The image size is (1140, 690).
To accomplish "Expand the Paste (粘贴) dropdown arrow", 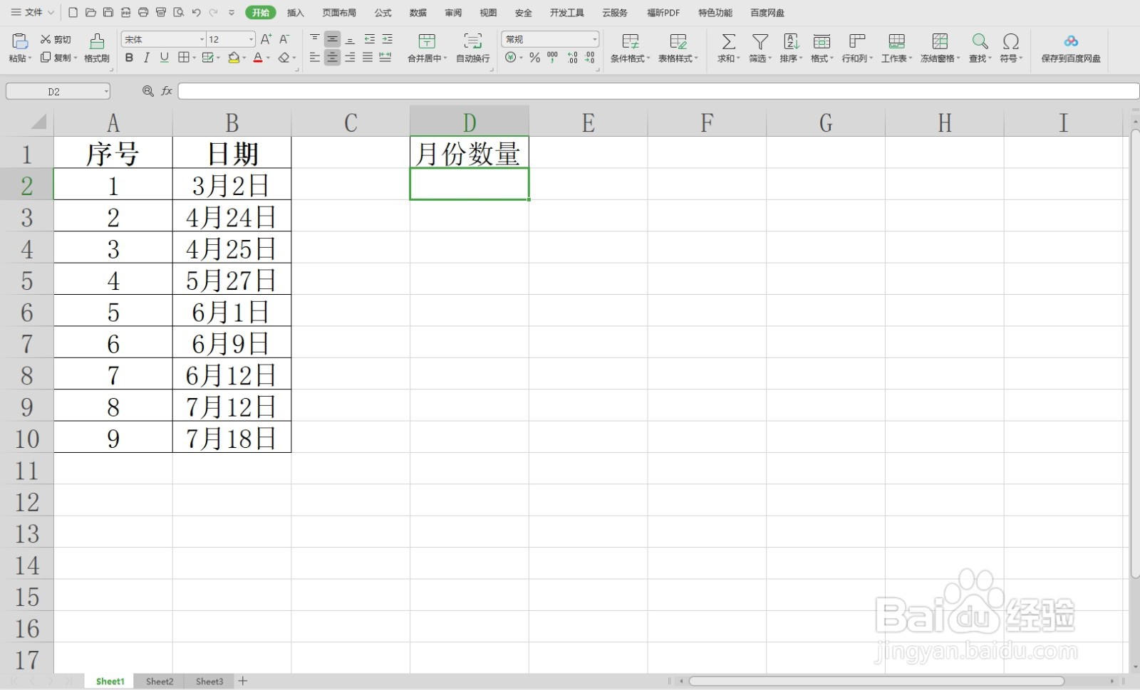I will tap(30, 58).
